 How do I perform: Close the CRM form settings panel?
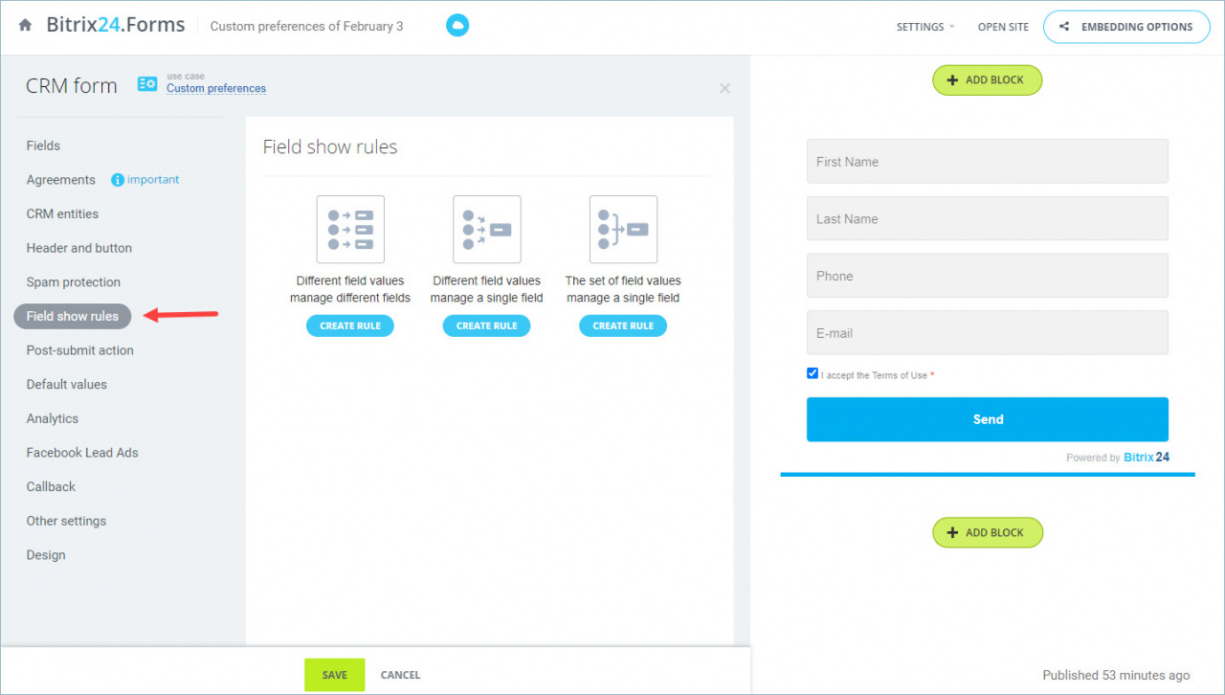tap(724, 88)
